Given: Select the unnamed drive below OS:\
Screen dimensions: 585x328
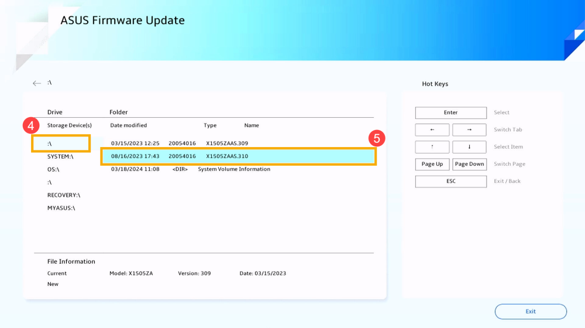Looking at the screenshot, I should [50, 182].
